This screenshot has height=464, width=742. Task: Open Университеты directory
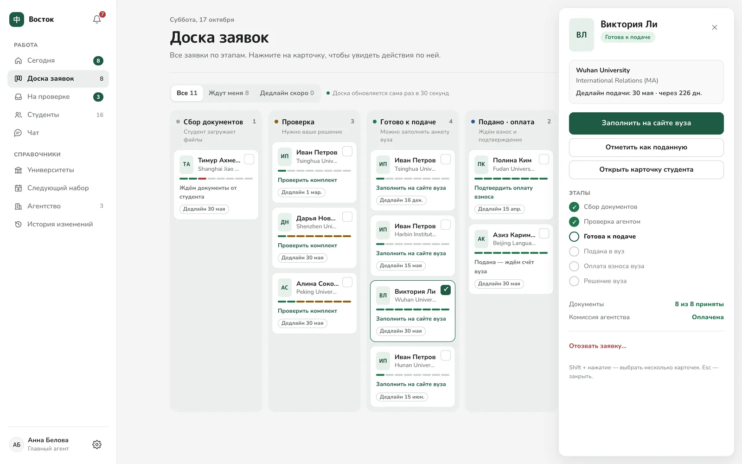(x=58, y=170)
